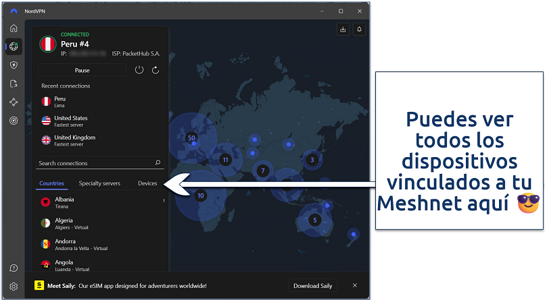Maximize the NordVPN window
Image resolution: width=545 pixels, height=300 pixels.
click(341, 11)
